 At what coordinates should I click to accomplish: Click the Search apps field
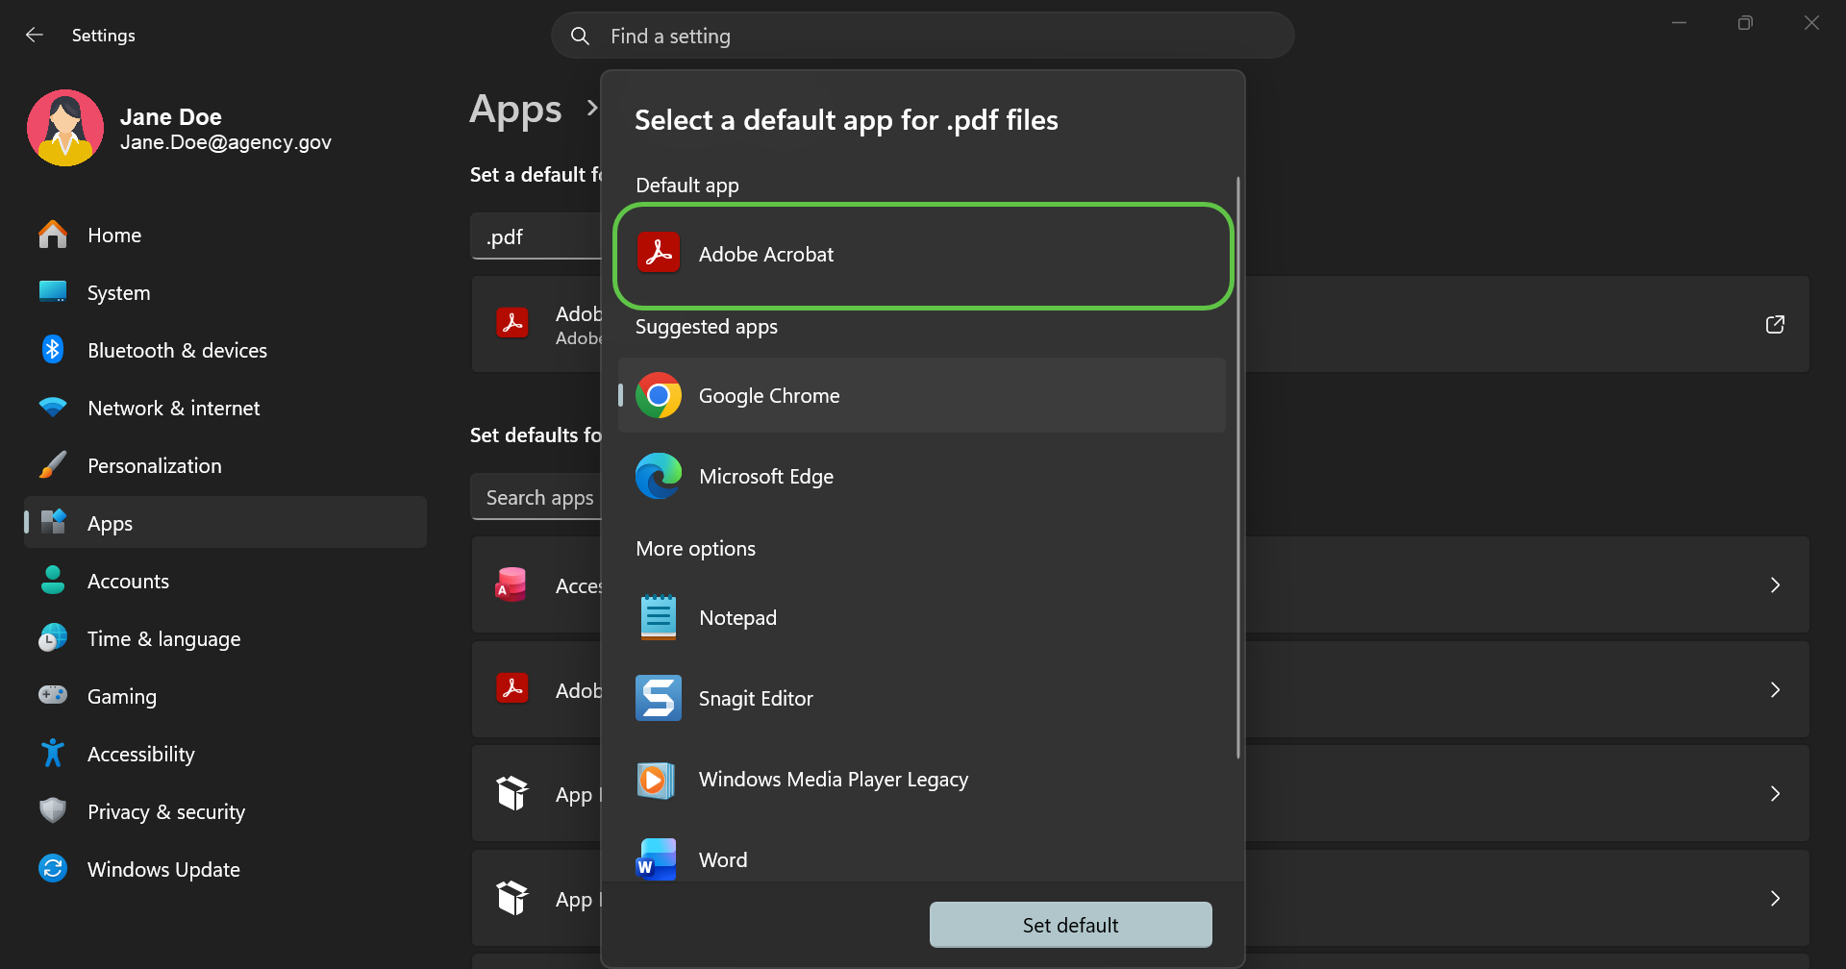(x=536, y=497)
